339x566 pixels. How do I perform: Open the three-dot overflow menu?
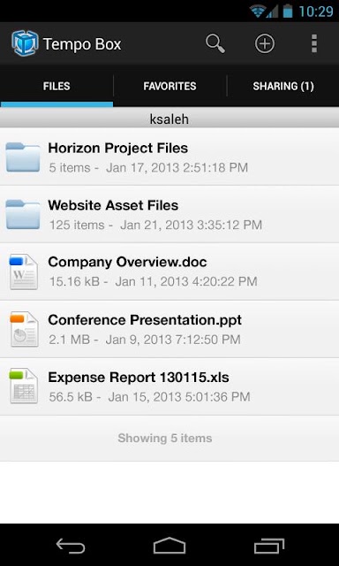pos(314,43)
